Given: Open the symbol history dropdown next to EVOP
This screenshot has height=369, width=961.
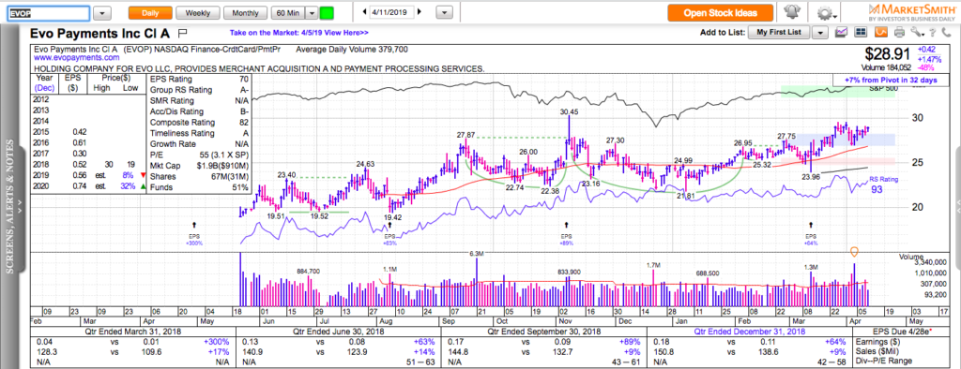Looking at the screenshot, I should pos(102,12).
